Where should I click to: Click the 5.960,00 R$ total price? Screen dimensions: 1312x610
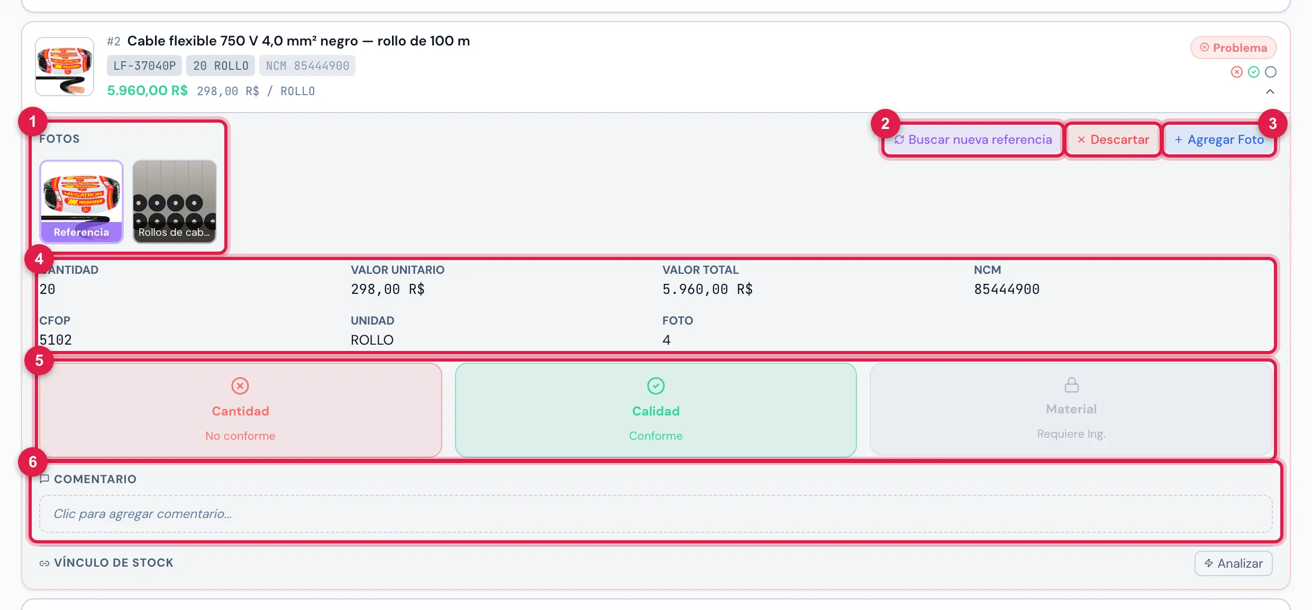pos(148,90)
